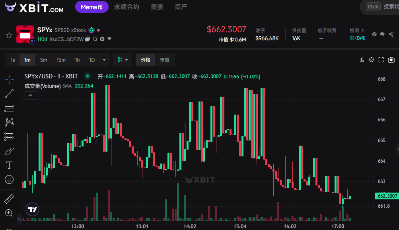Choose the XABCD pattern tool
Image resolution: width=399 pixels, height=230 pixels.
click(x=9, y=122)
